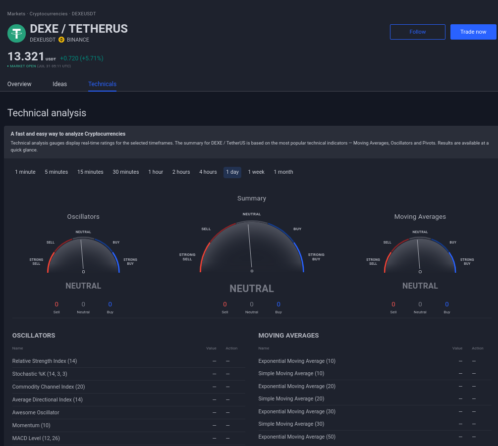Open the Markets breadcrumb link
498x446 pixels.
16,14
